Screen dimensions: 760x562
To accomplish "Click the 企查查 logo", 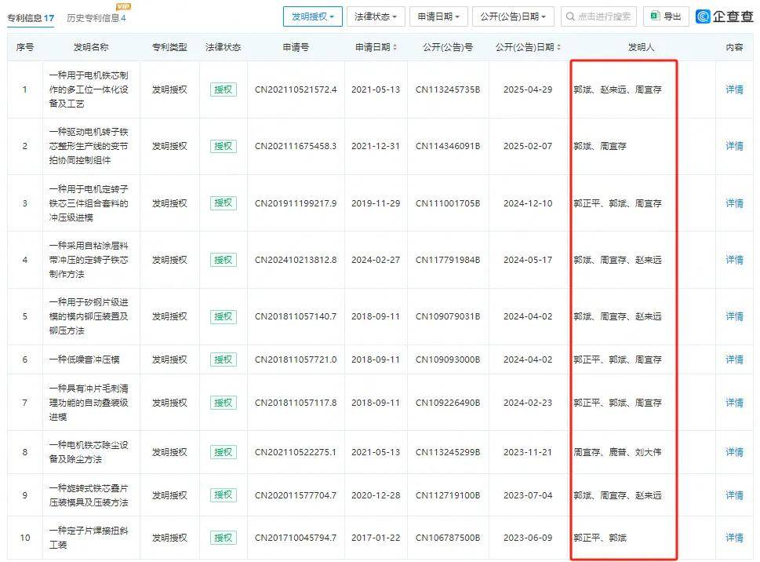I will (x=725, y=16).
